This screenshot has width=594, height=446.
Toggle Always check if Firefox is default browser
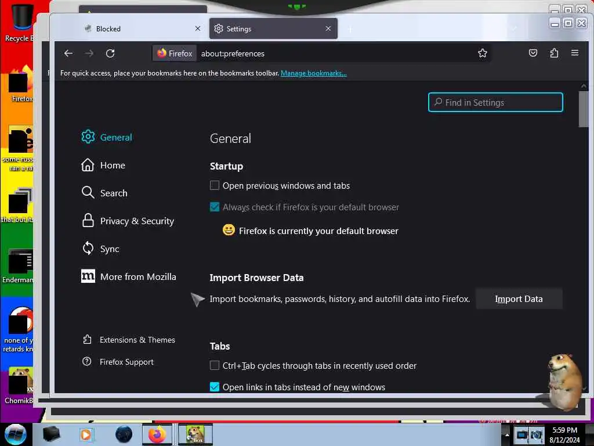pos(215,207)
